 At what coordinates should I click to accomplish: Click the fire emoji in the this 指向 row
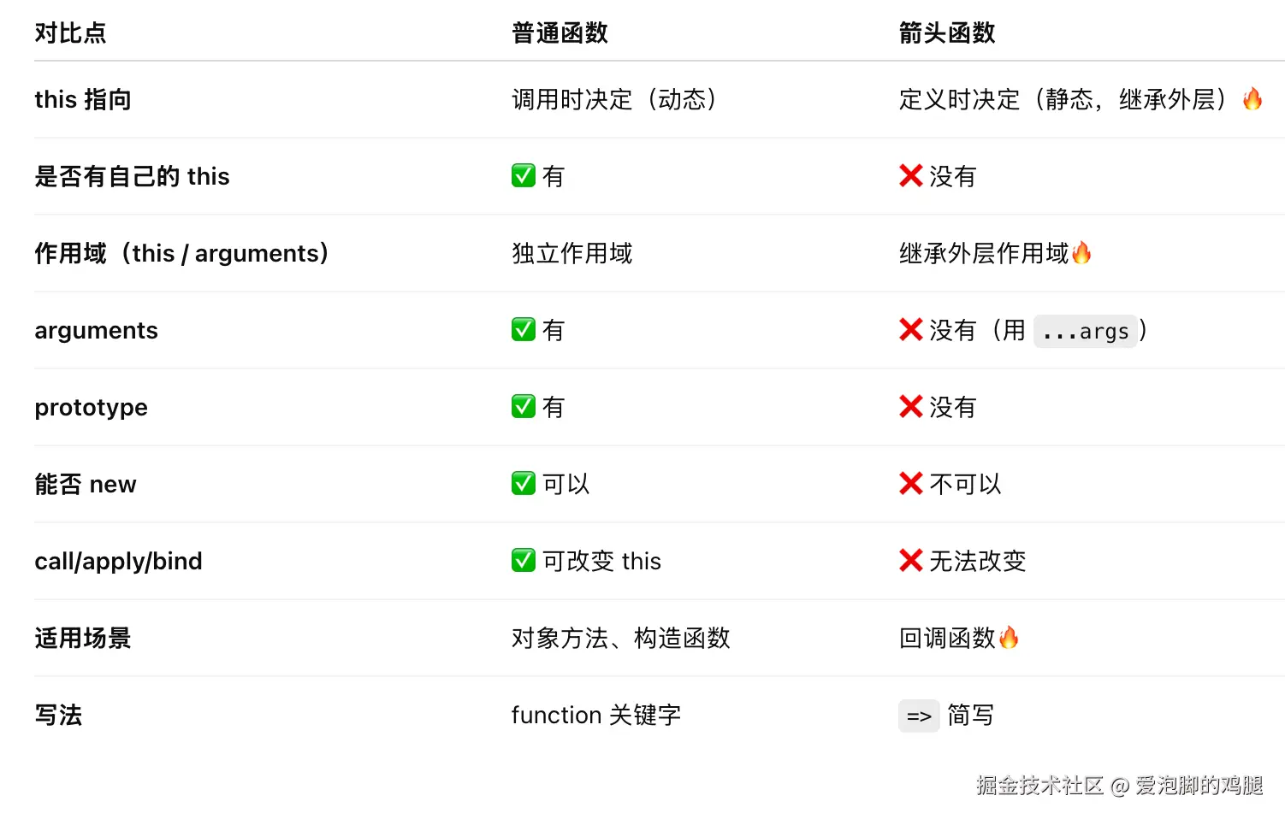1252,99
